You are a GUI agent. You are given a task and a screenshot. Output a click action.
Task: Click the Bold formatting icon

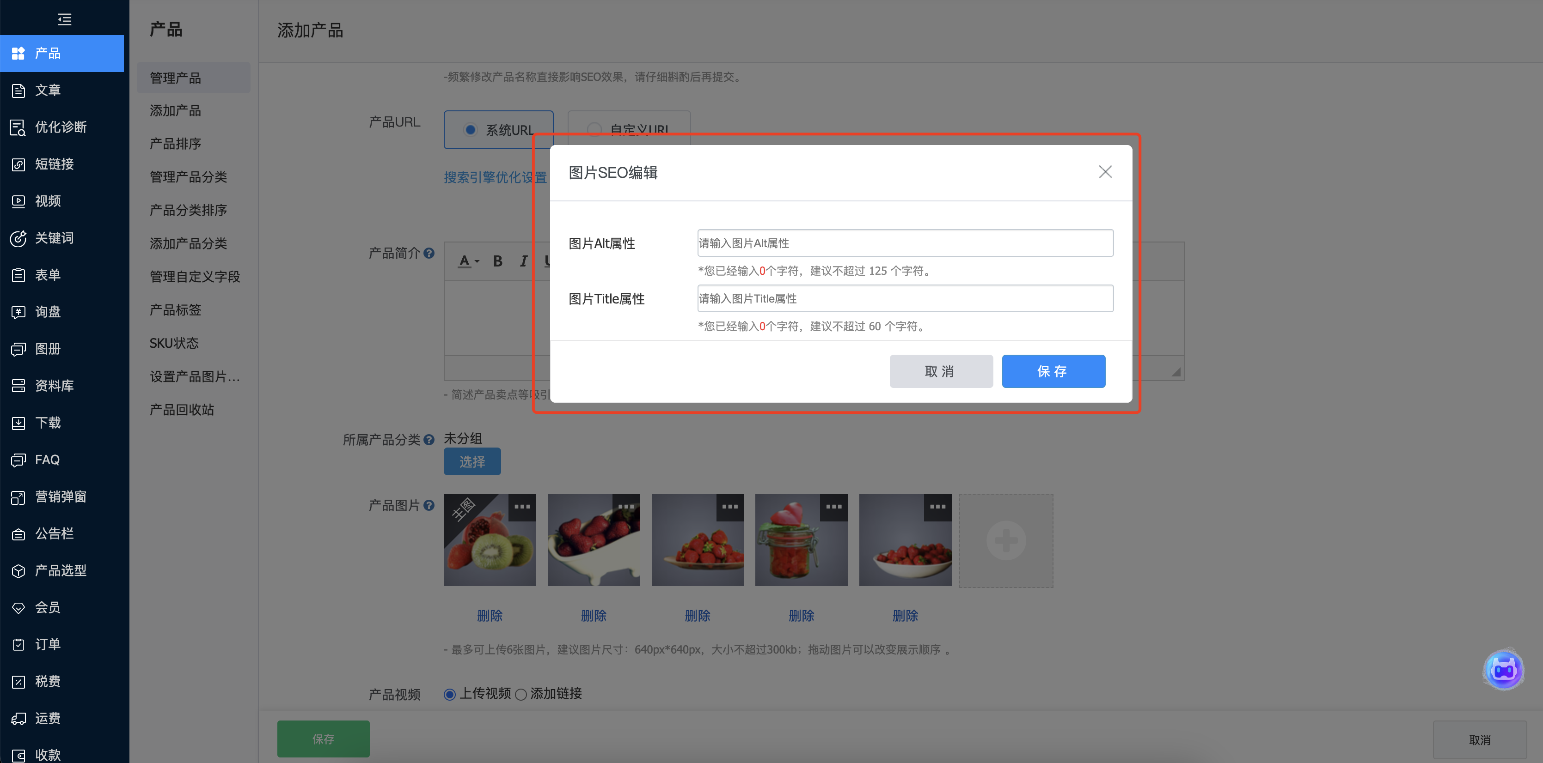pyautogui.click(x=497, y=261)
